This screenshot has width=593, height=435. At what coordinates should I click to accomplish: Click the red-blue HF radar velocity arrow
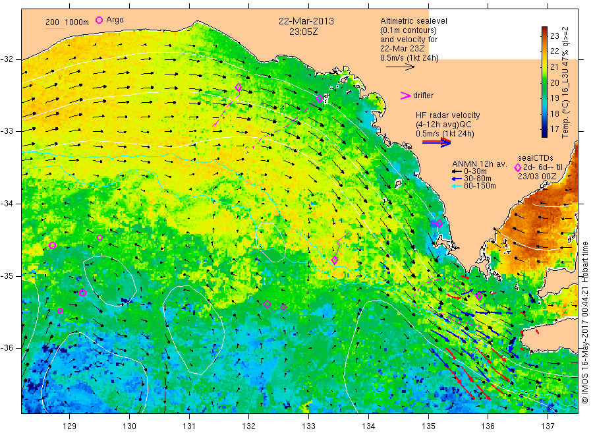436,142
